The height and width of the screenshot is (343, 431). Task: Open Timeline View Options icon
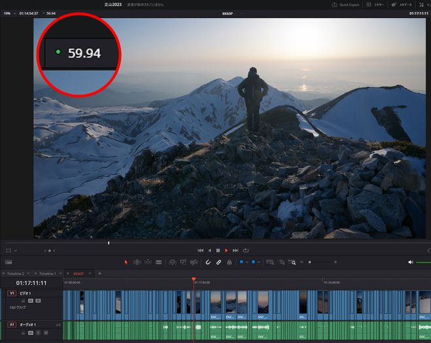tap(9, 262)
